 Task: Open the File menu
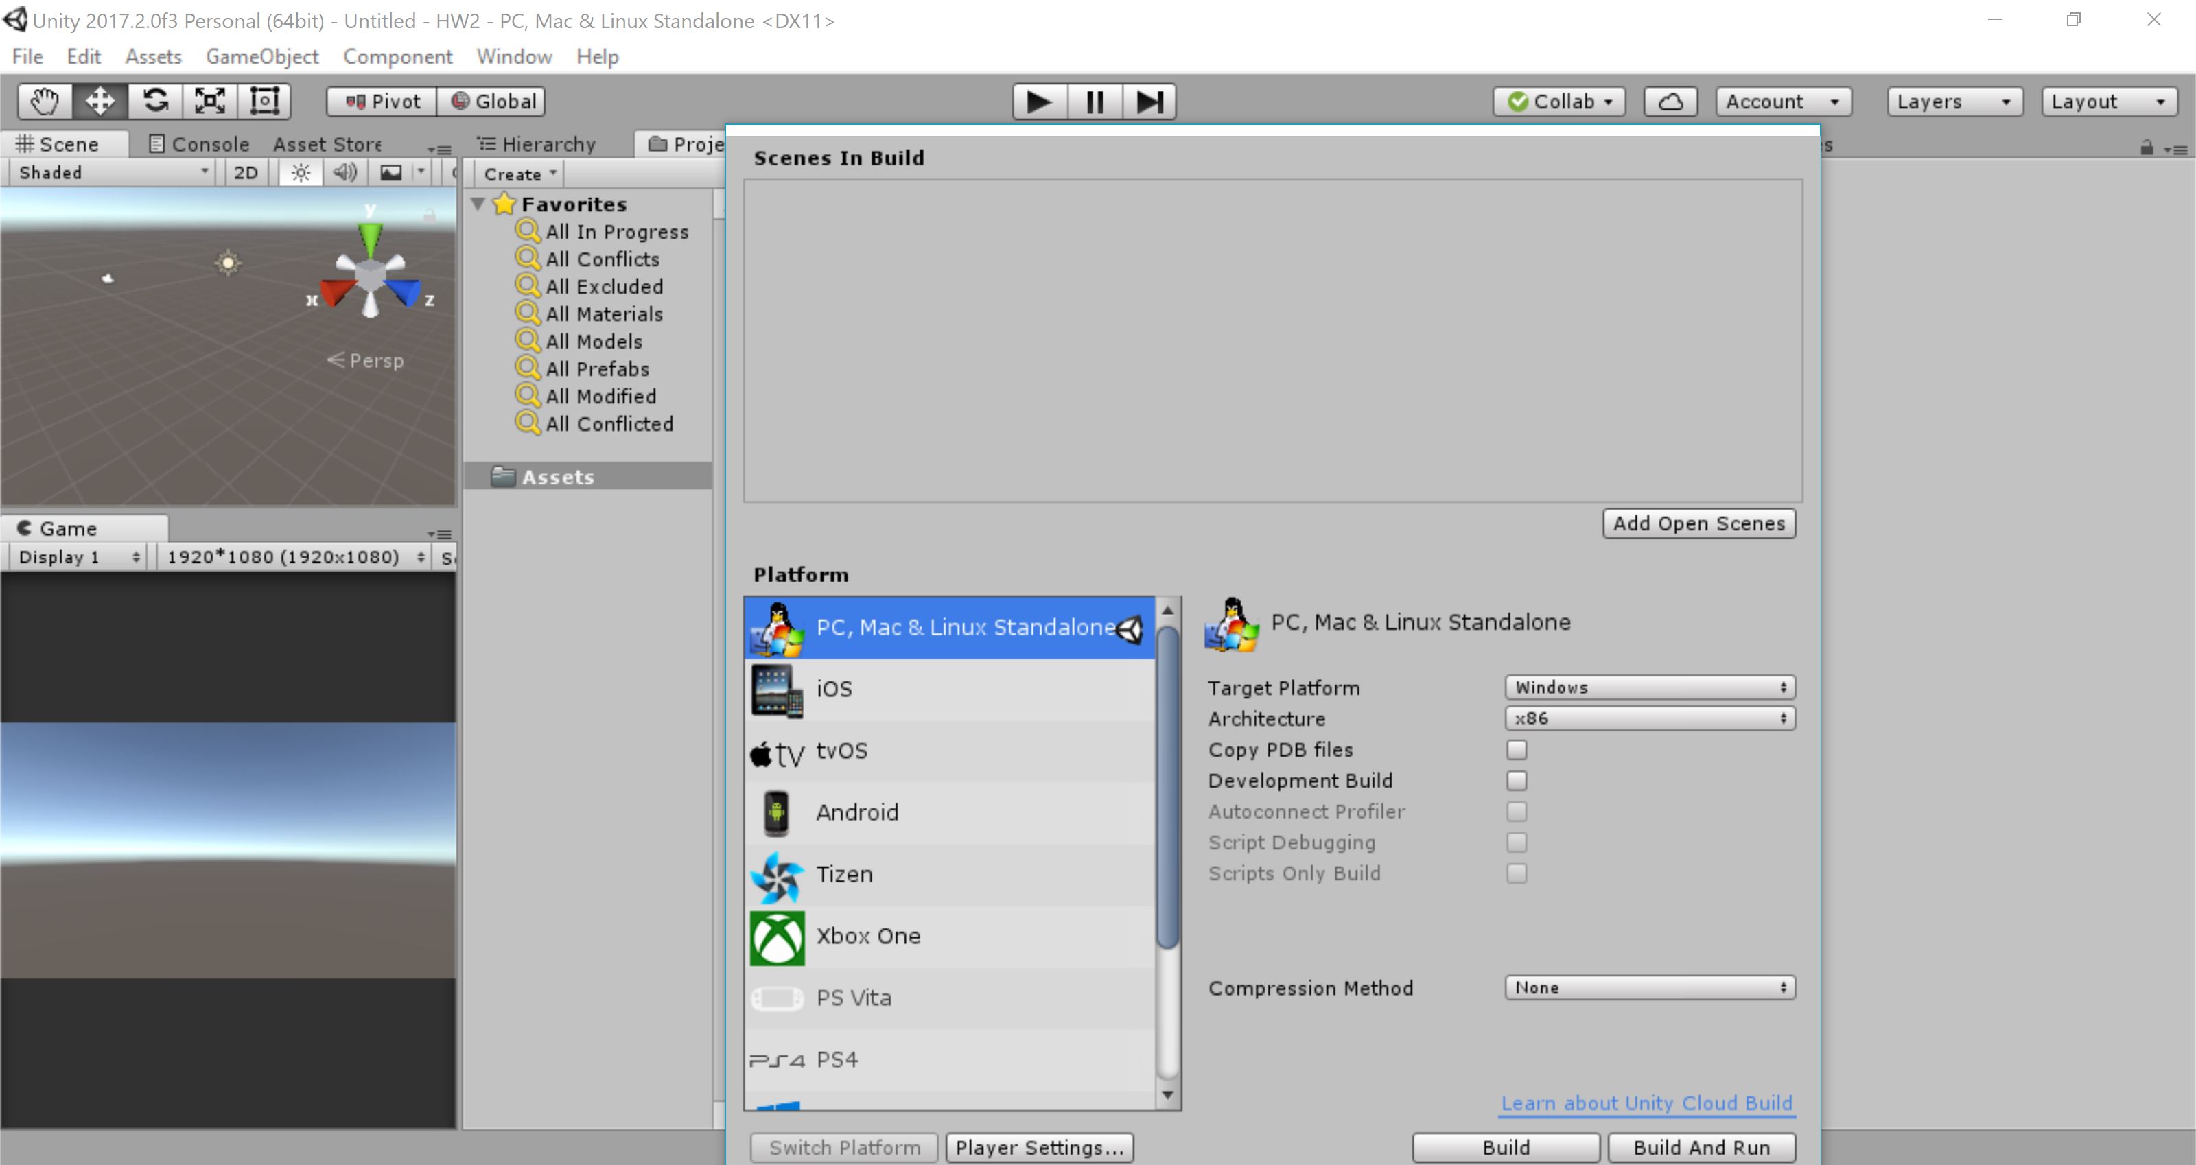tap(27, 56)
